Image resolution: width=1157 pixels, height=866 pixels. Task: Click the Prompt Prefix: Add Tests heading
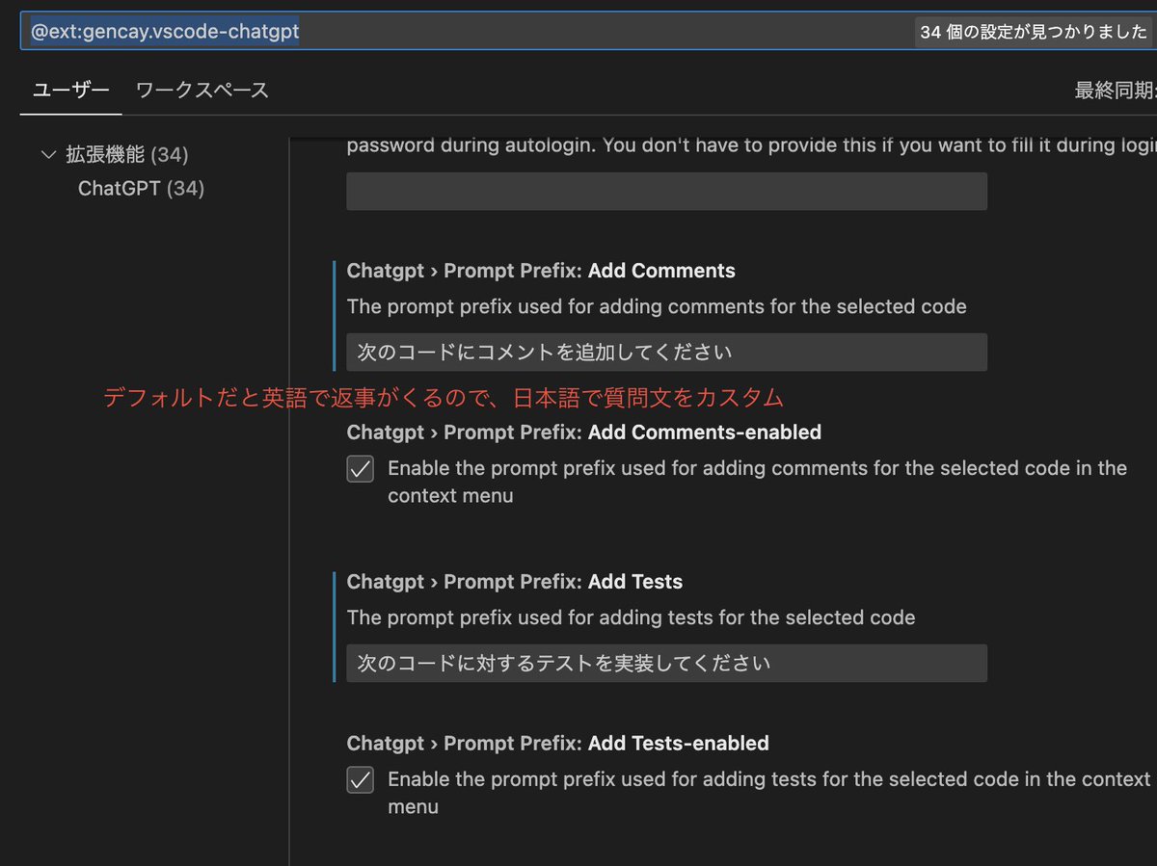click(515, 583)
